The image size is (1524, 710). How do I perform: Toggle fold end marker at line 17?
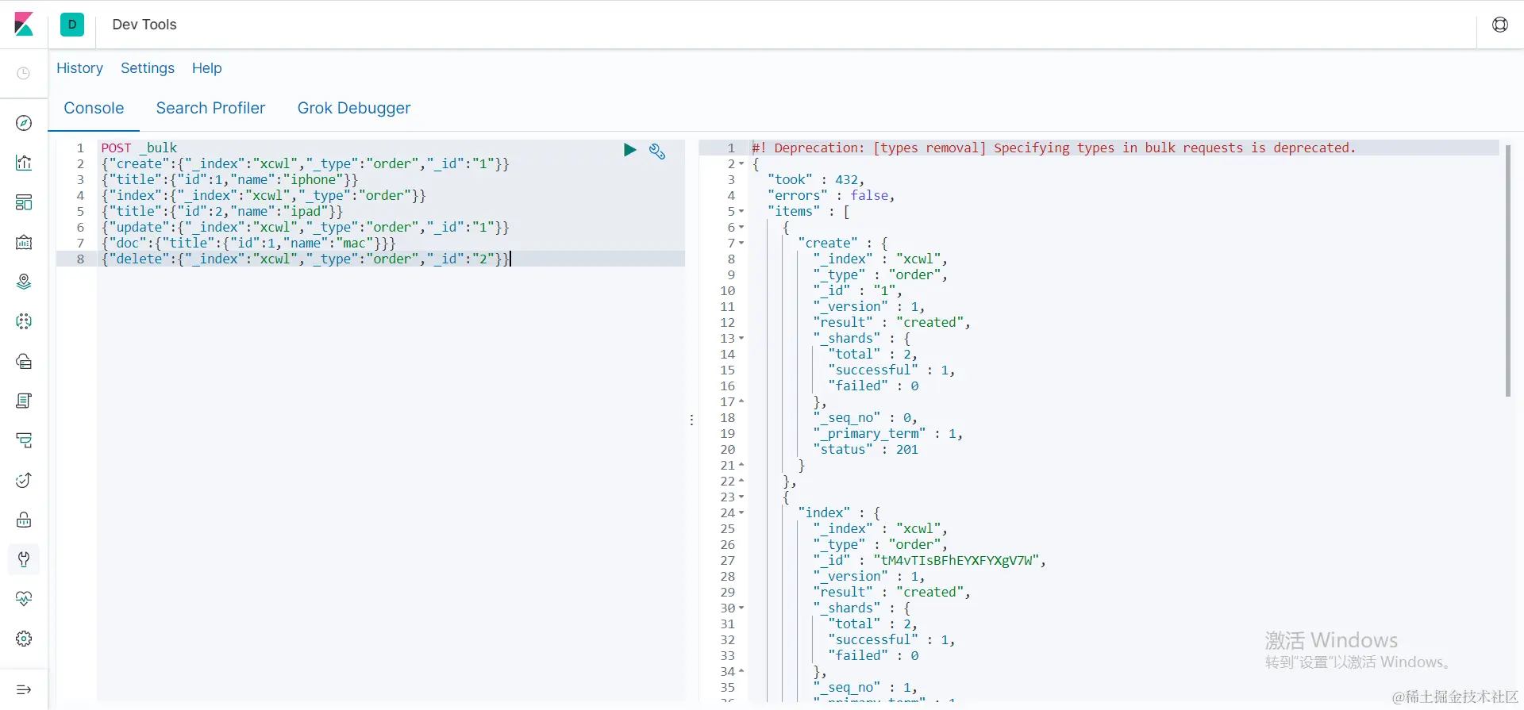pos(741,401)
